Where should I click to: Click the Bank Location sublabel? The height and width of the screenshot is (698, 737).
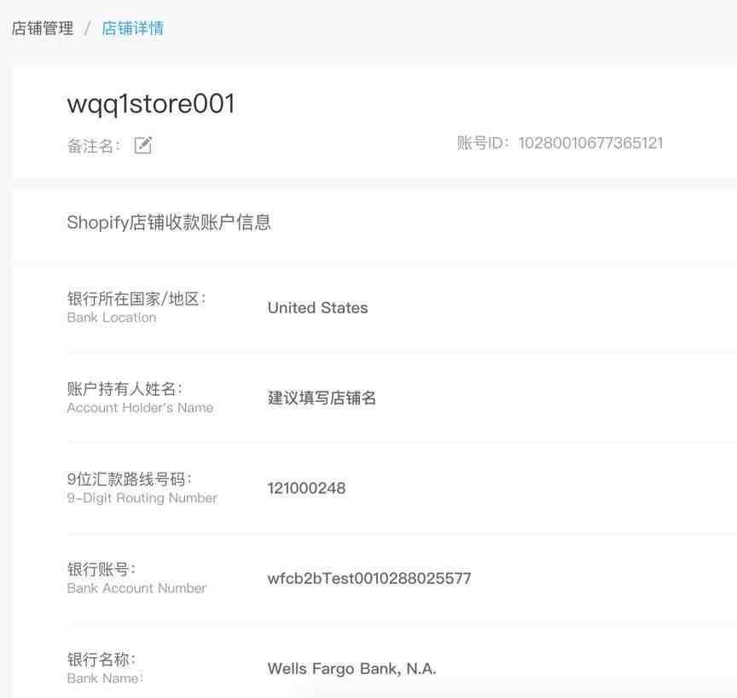(x=112, y=317)
